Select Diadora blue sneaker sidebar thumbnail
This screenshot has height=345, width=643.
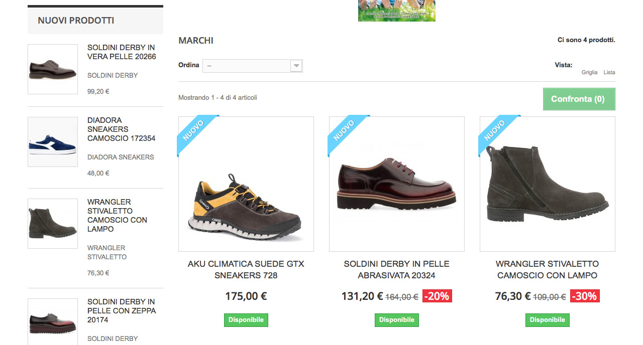coord(53,142)
